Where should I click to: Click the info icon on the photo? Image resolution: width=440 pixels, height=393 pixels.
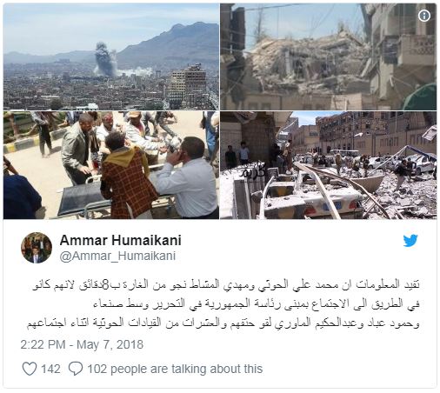click(x=424, y=16)
